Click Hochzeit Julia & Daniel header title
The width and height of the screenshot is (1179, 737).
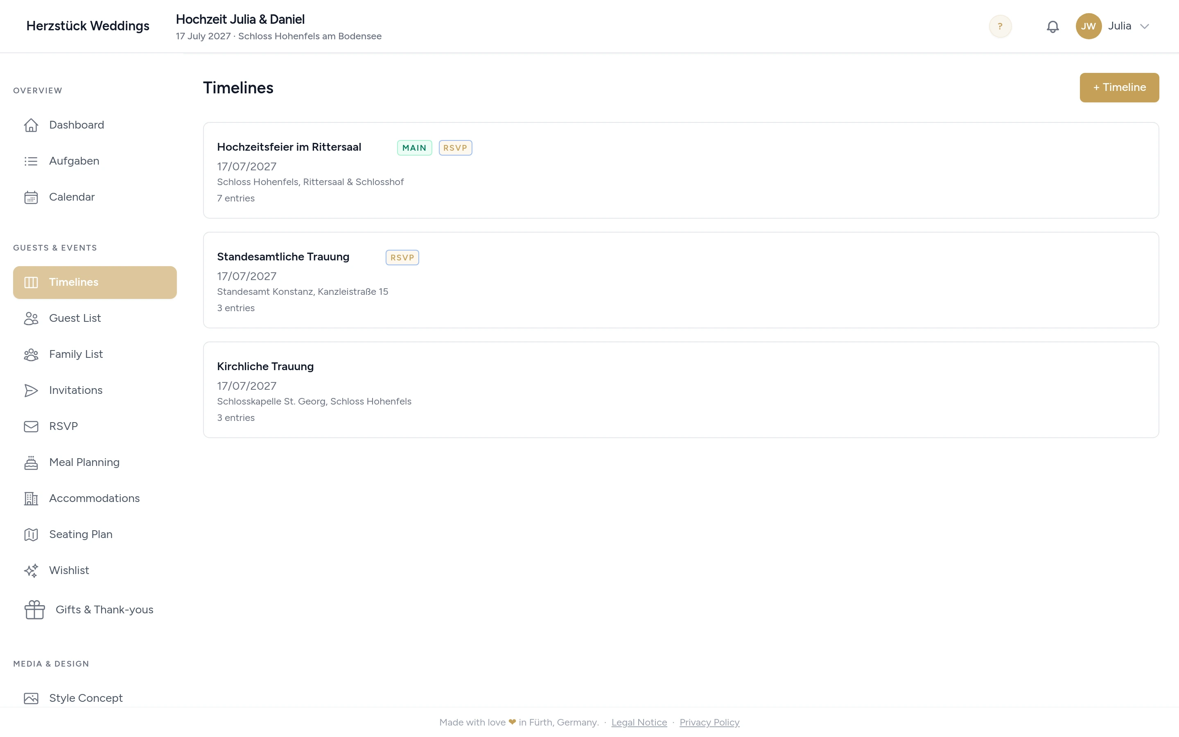[x=240, y=20]
